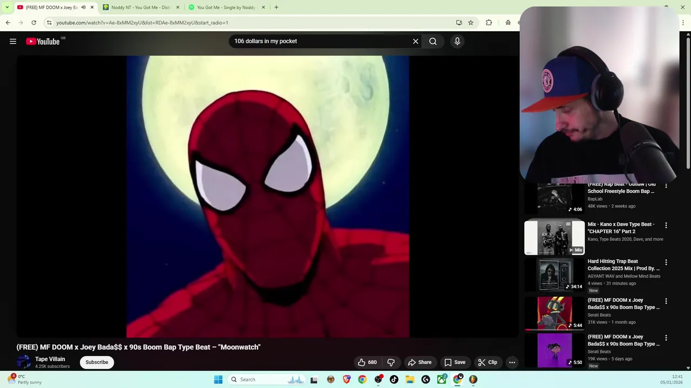Bookmark this page with the star
The height and width of the screenshot is (388, 691).
471,23
